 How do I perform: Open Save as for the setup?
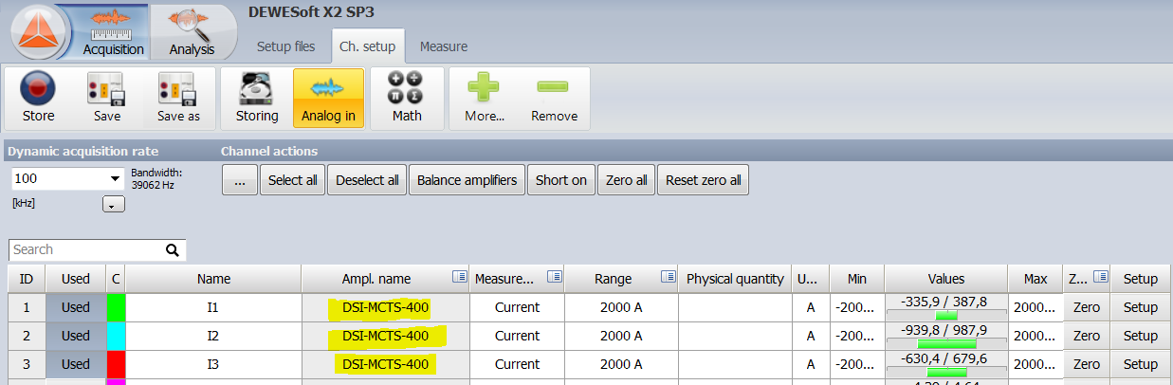coord(179,99)
